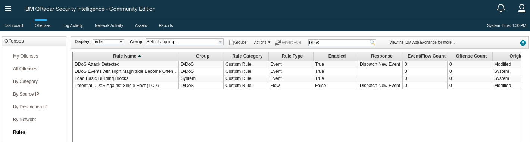Sort by Offense Count column header
This screenshot has height=142, width=530.
[x=470, y=56]
